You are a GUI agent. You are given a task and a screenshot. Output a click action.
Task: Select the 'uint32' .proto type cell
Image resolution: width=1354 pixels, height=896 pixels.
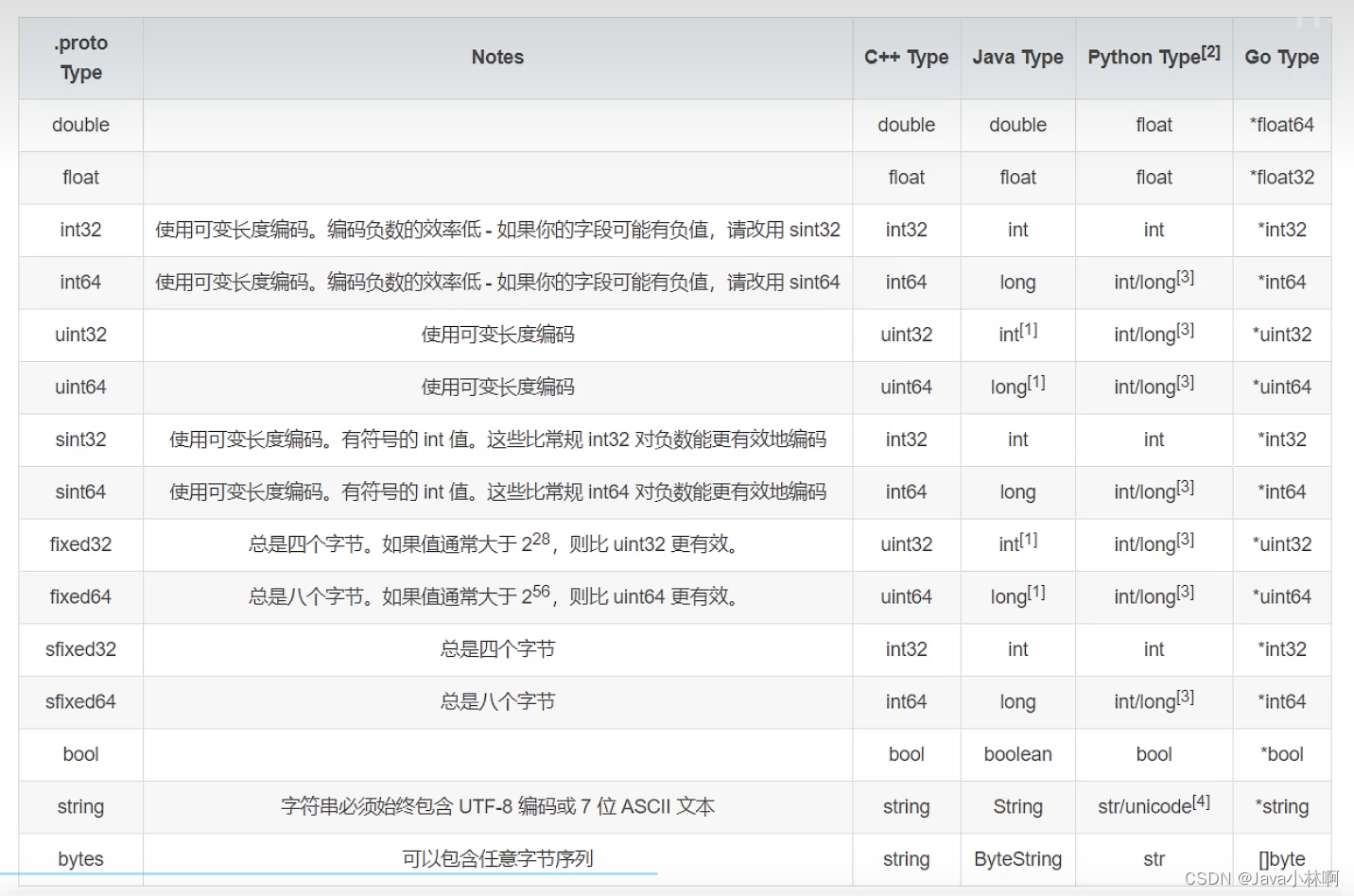[80, 335]
